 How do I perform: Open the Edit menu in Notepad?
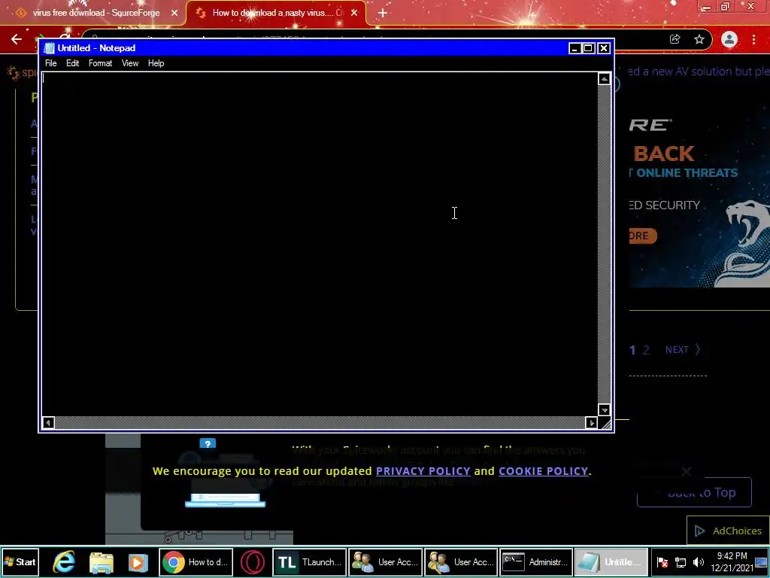tap(73, 63)
